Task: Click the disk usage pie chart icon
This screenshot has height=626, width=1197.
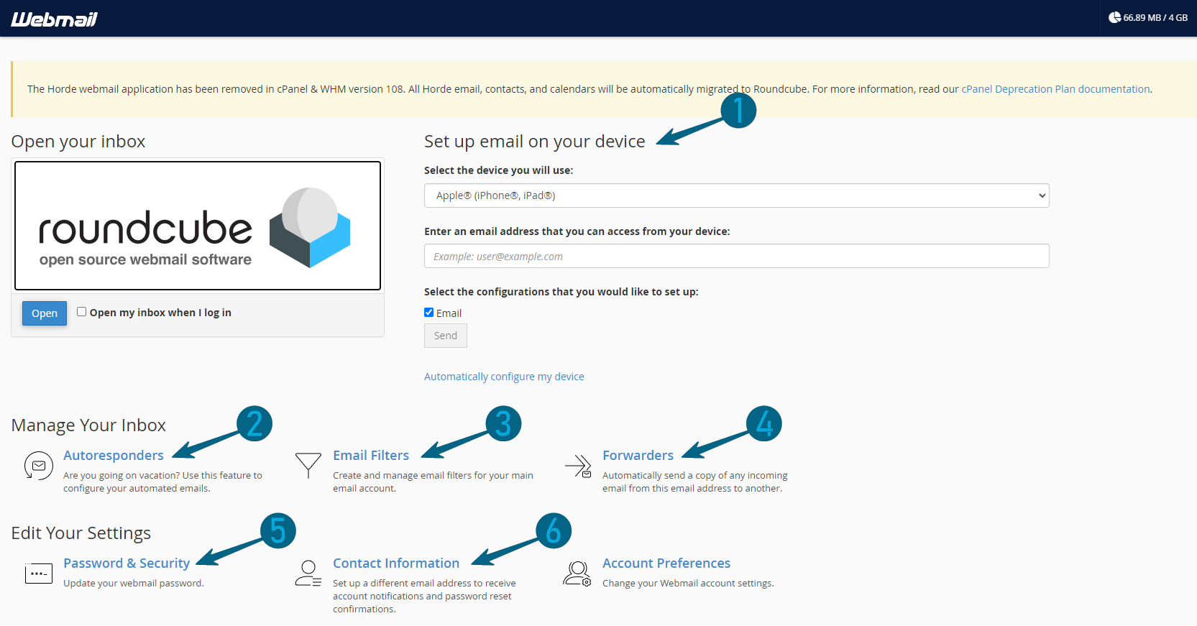Action: click(1114, 17)
